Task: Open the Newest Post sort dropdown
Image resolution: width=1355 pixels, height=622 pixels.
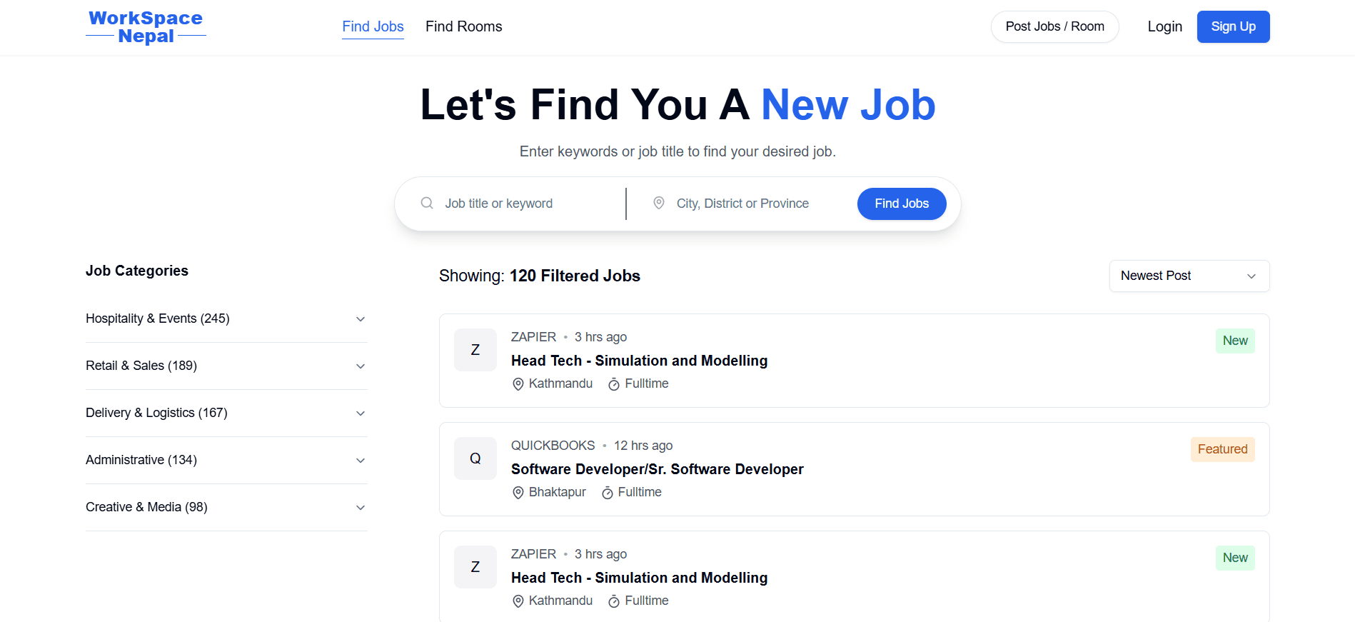Action: tap(1189, 276)
